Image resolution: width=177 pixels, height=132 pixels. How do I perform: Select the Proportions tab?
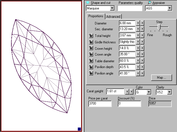point(96,16)
